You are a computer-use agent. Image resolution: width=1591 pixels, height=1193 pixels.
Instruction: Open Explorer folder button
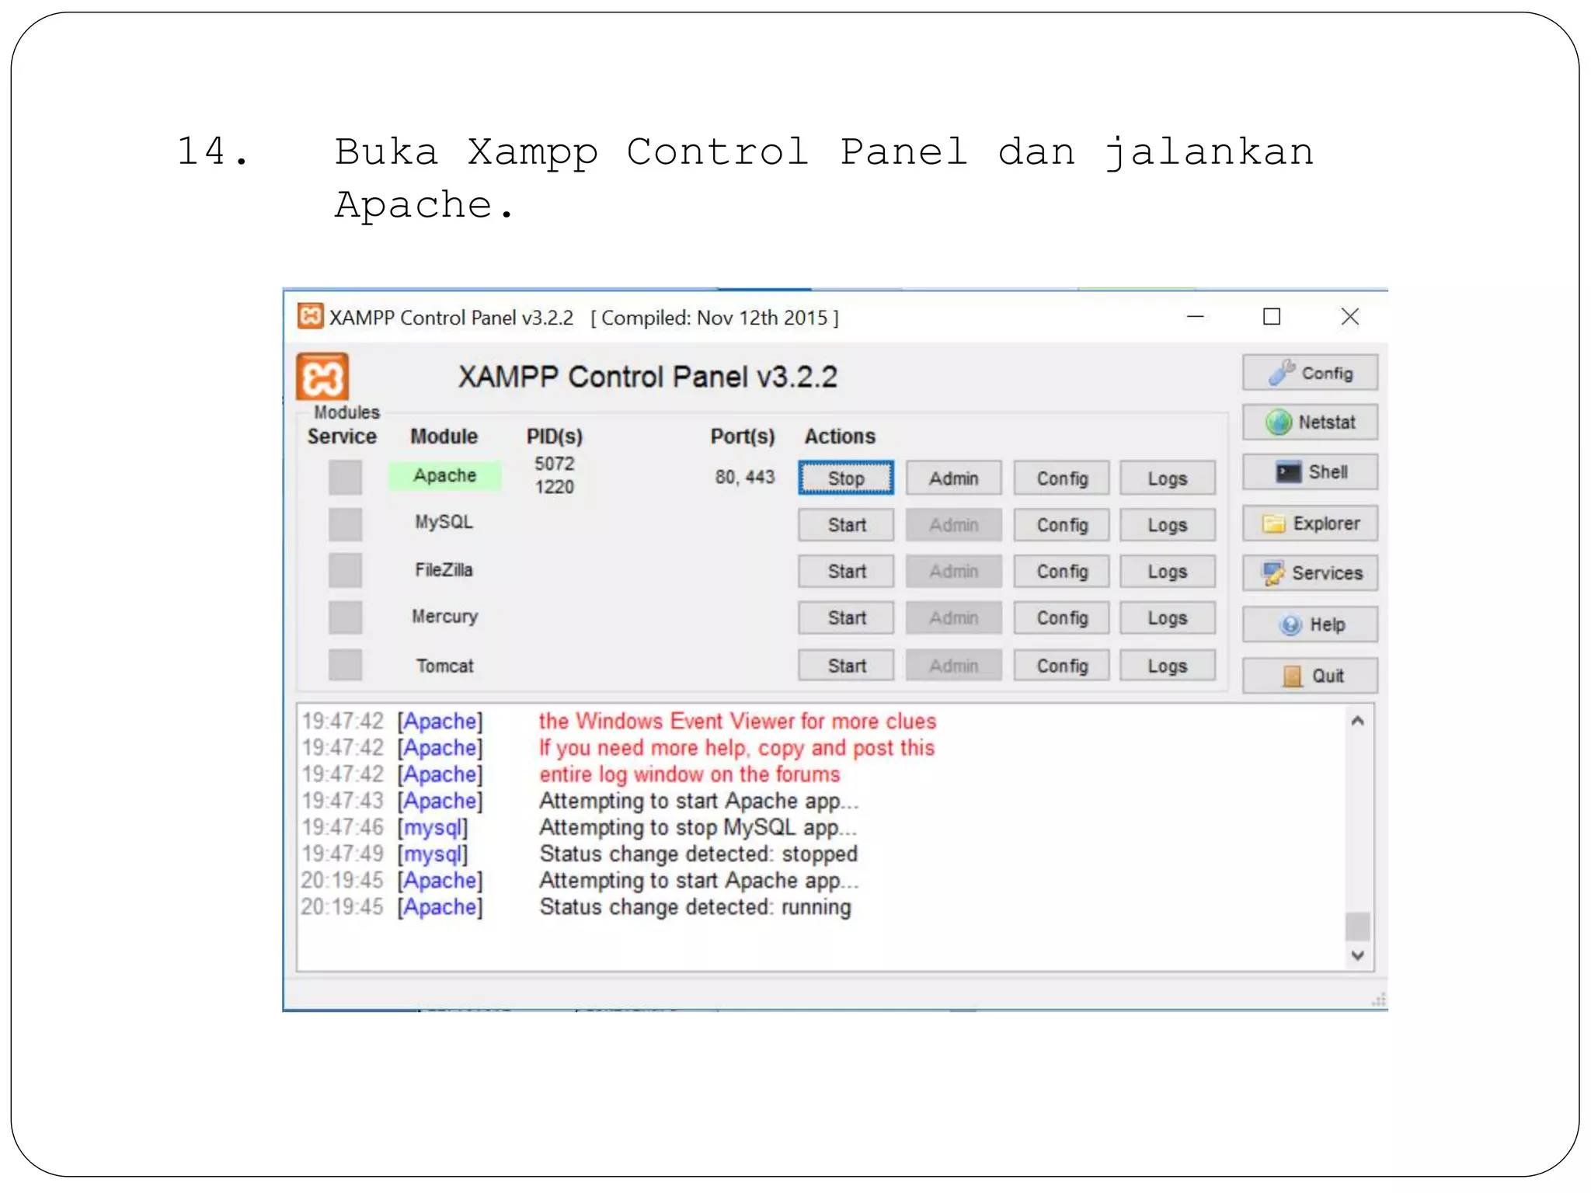click(x=1310, y=523)
